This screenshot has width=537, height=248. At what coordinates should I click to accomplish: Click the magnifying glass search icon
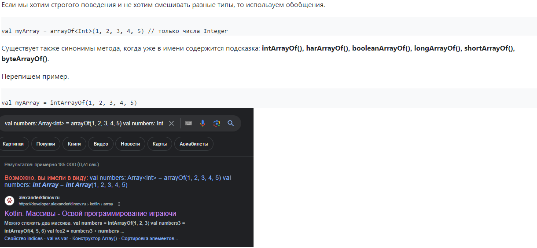click(231, 124)
